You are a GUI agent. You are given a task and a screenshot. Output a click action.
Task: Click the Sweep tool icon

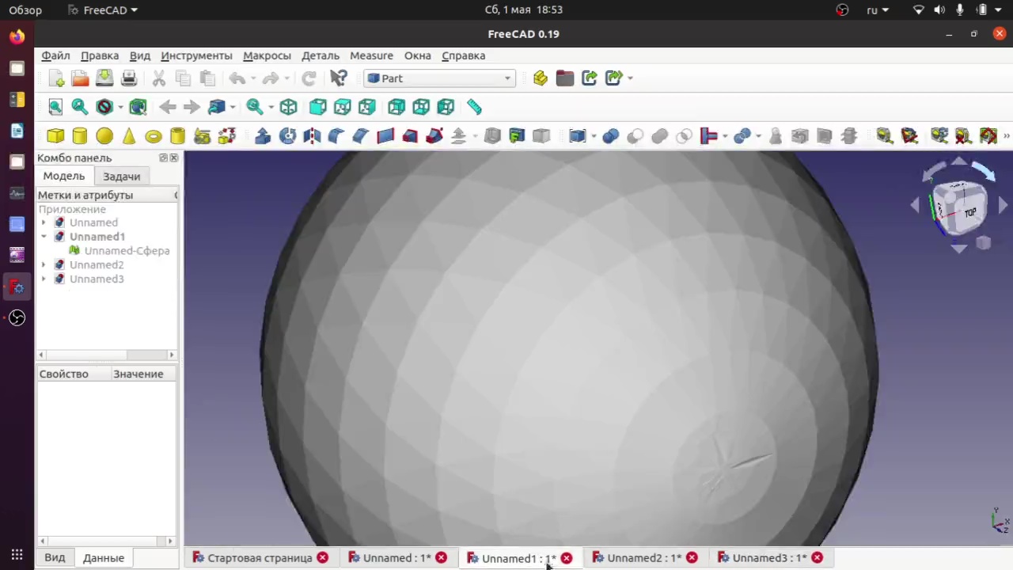434,136
